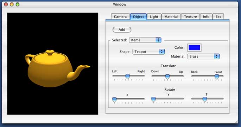Click the "Down" slider label
Image resolution: width=241 pixels, height=127 pixels.
tap(155, 71)
